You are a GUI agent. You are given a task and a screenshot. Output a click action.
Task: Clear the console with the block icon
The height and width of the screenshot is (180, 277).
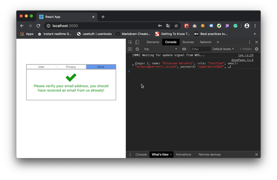pyautogui.click(x=137, y=49)
